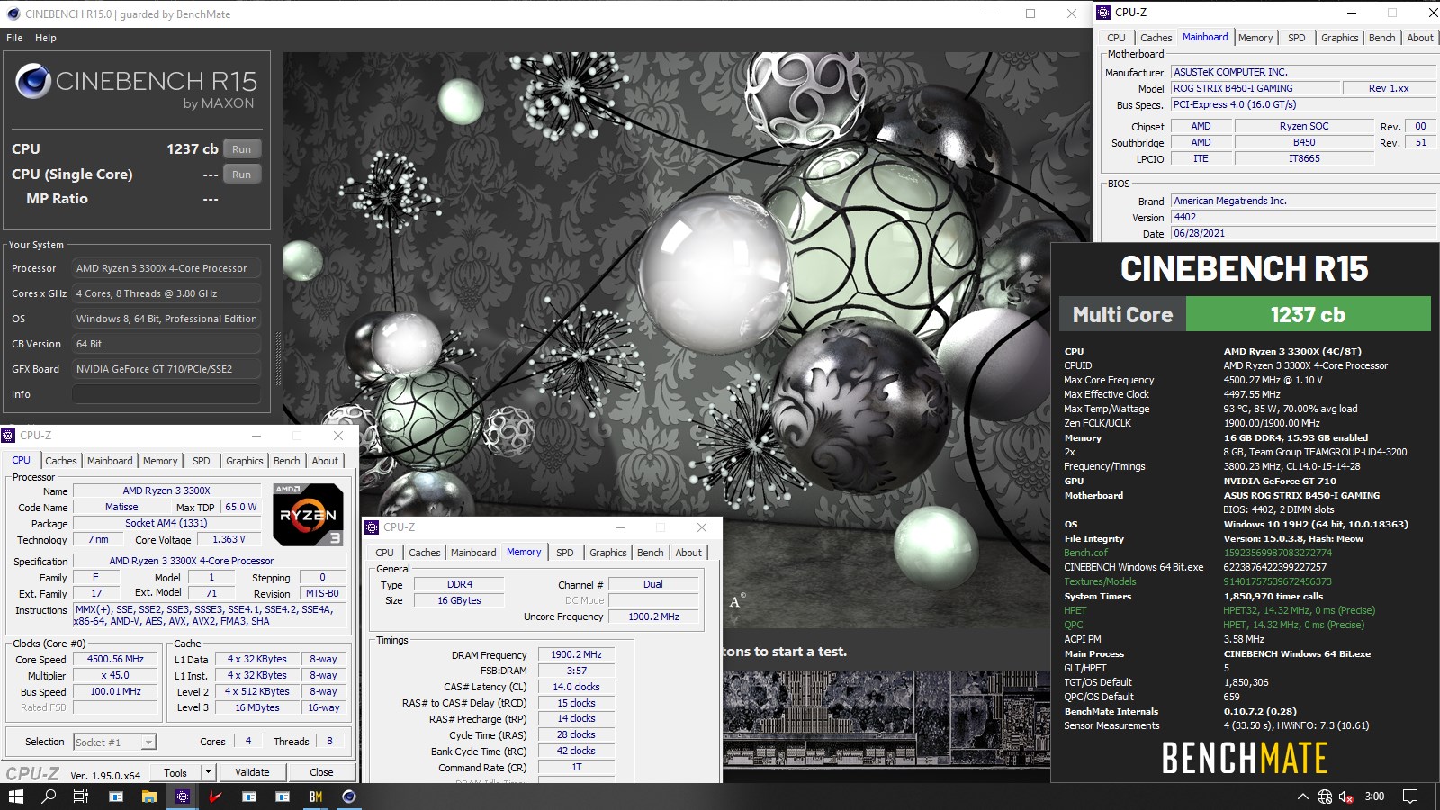
Task: Select CPU tab in CPU-Z Memory window
Action: tap(384, 553)
